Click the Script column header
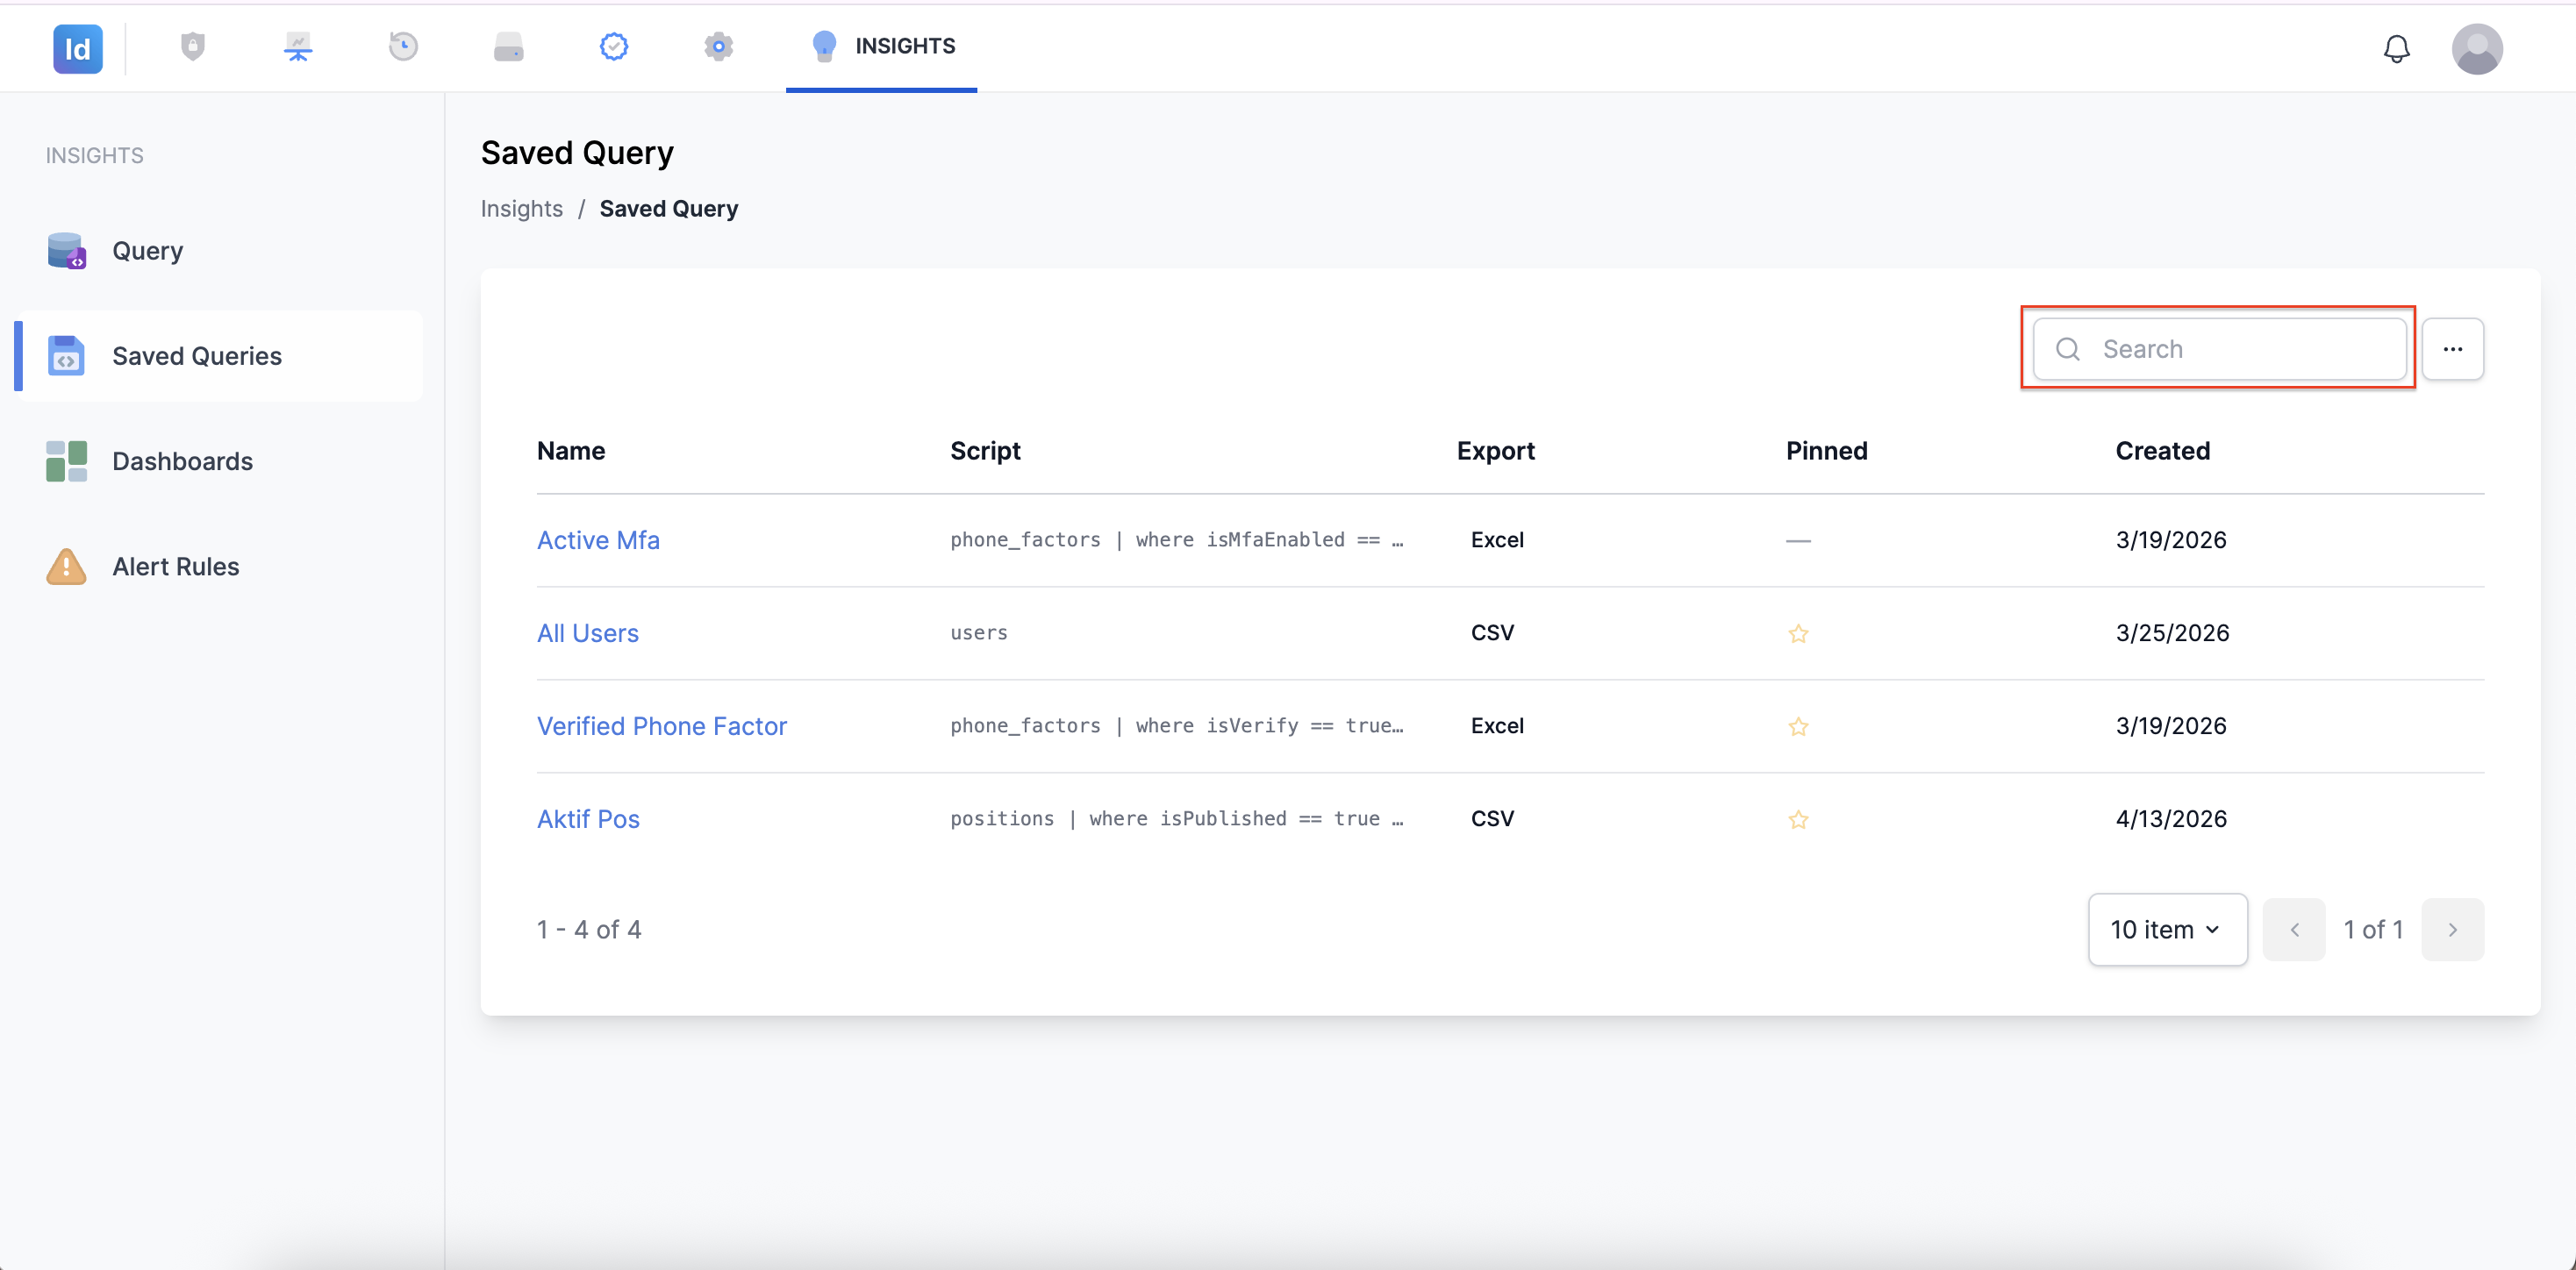 pyautogui.click(x=985, y=451)
